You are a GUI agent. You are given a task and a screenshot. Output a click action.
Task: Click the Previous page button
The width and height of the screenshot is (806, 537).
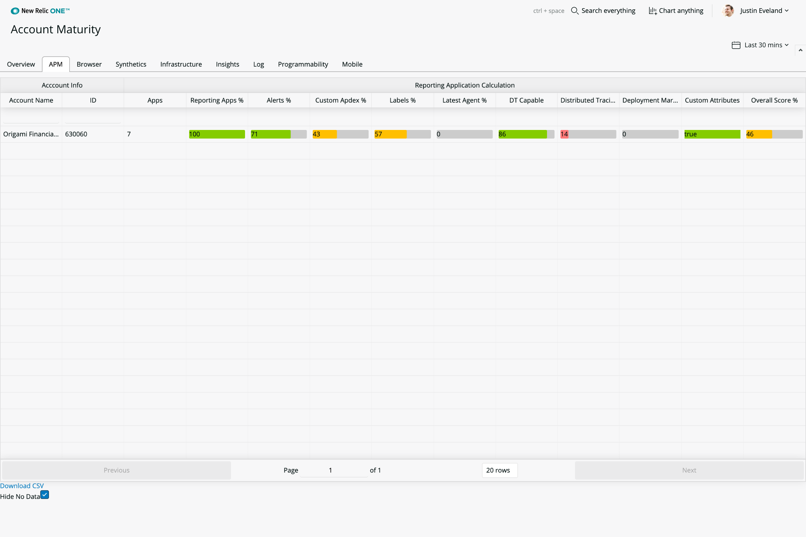(116, 470)
